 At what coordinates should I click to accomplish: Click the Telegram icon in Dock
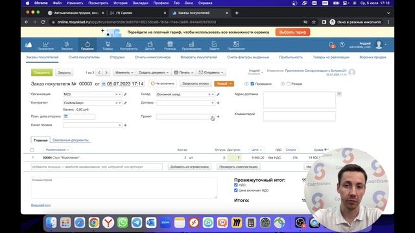coord(137,223)
